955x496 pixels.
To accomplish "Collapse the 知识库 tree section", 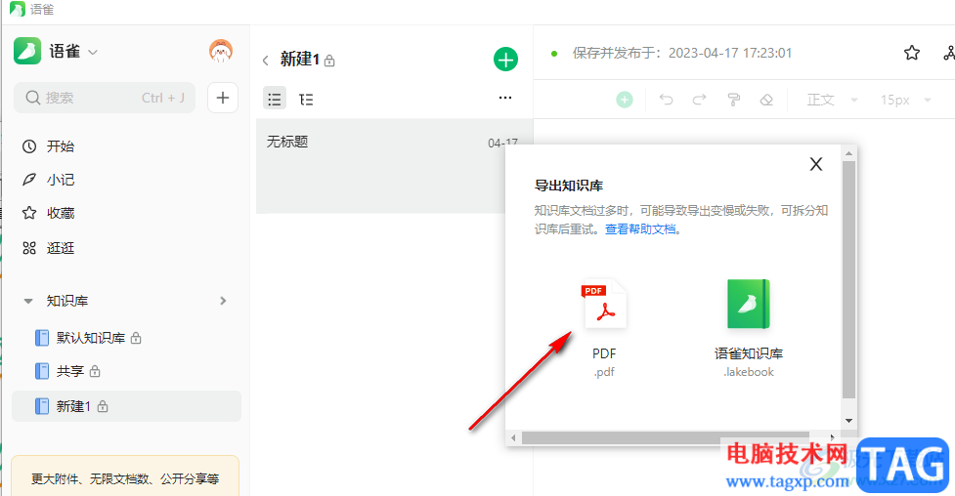I will (28, 301).
